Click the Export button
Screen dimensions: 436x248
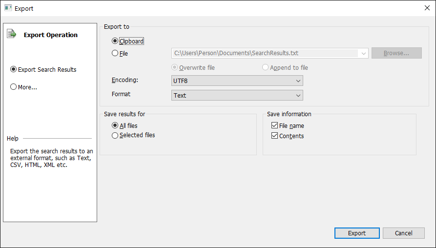pos(357,233)
